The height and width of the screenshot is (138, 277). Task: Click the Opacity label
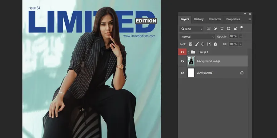coord(222,37)
